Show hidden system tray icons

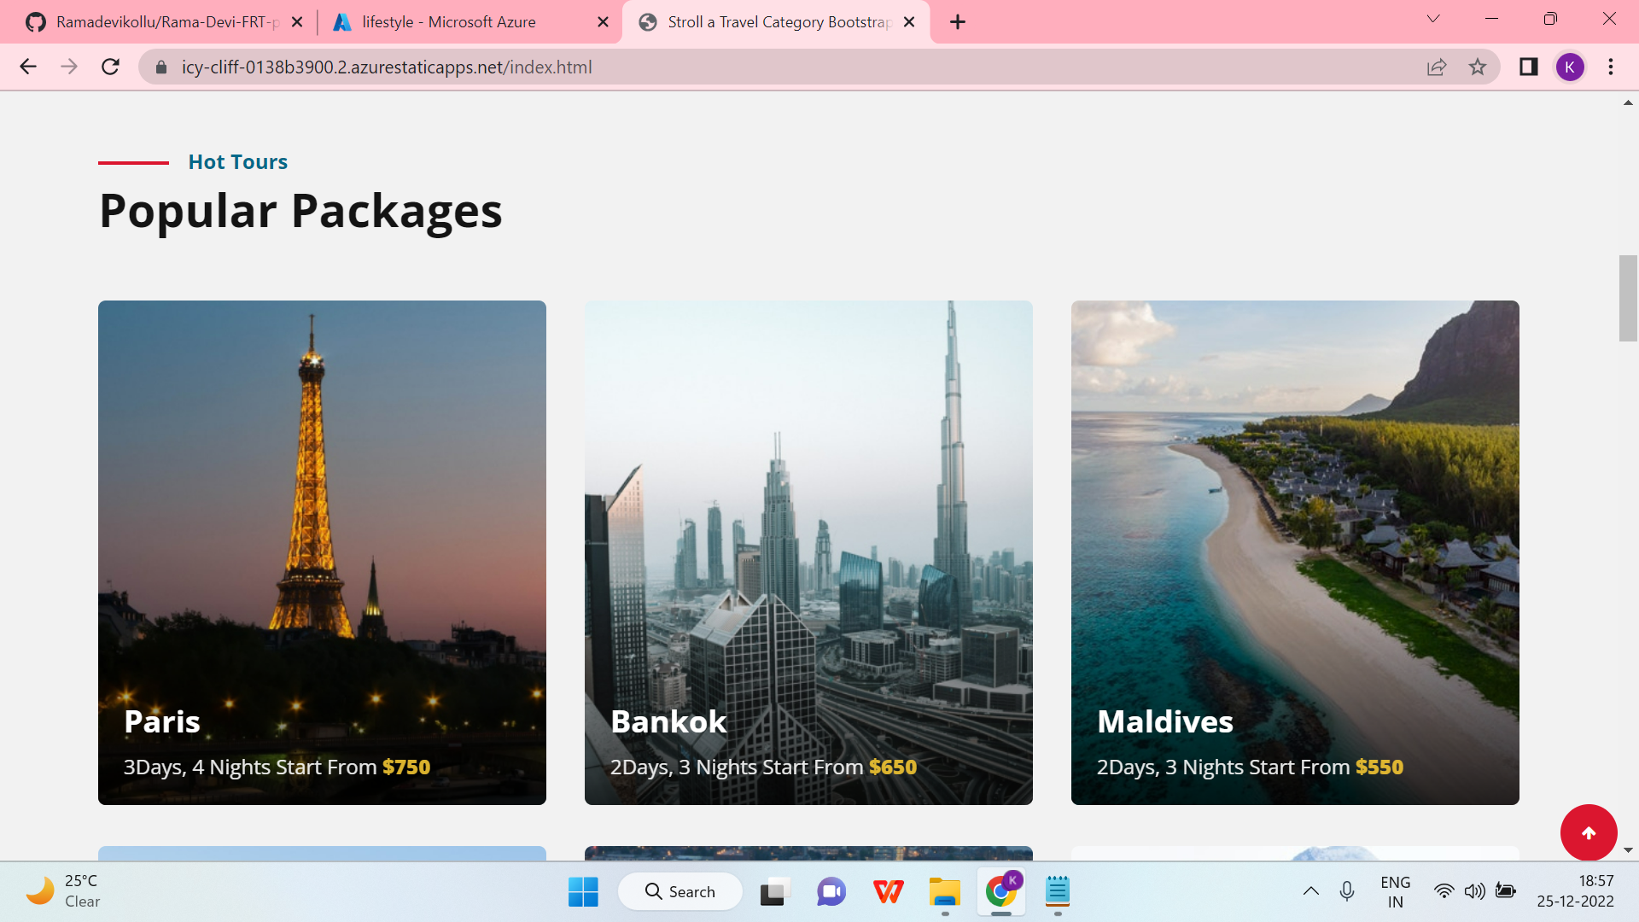pyautogui.click(x=1310, y=891)
